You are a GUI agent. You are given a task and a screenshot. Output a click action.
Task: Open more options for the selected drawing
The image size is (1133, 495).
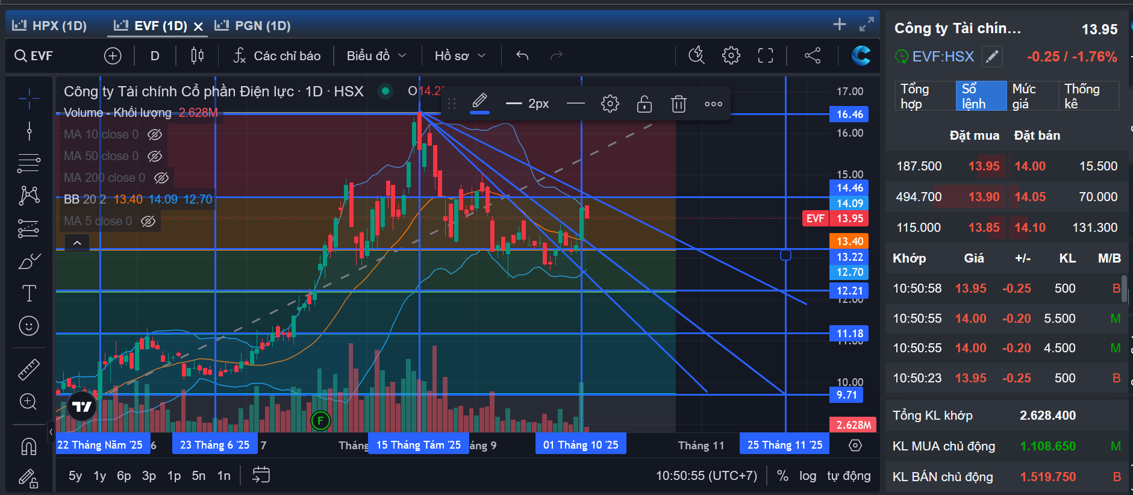tap(713, 104)
